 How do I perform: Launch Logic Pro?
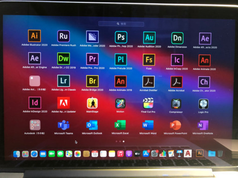204,104
